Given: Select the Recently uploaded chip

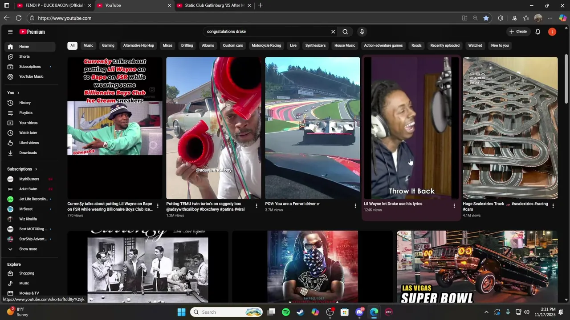Looking at the screenshot, I should [x=445, y=45].
